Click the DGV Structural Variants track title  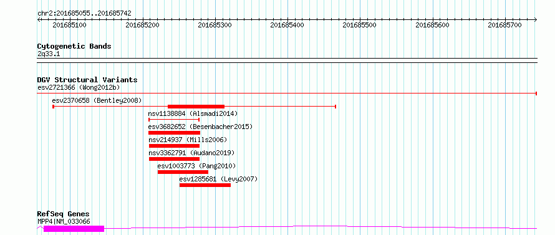click(x=87, y=80)
